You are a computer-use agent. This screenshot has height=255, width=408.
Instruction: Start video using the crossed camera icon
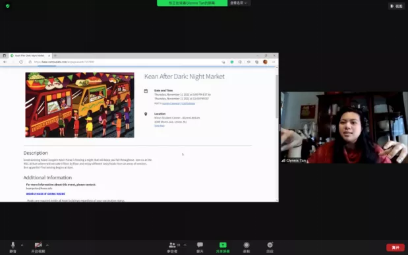pos(38,245)
